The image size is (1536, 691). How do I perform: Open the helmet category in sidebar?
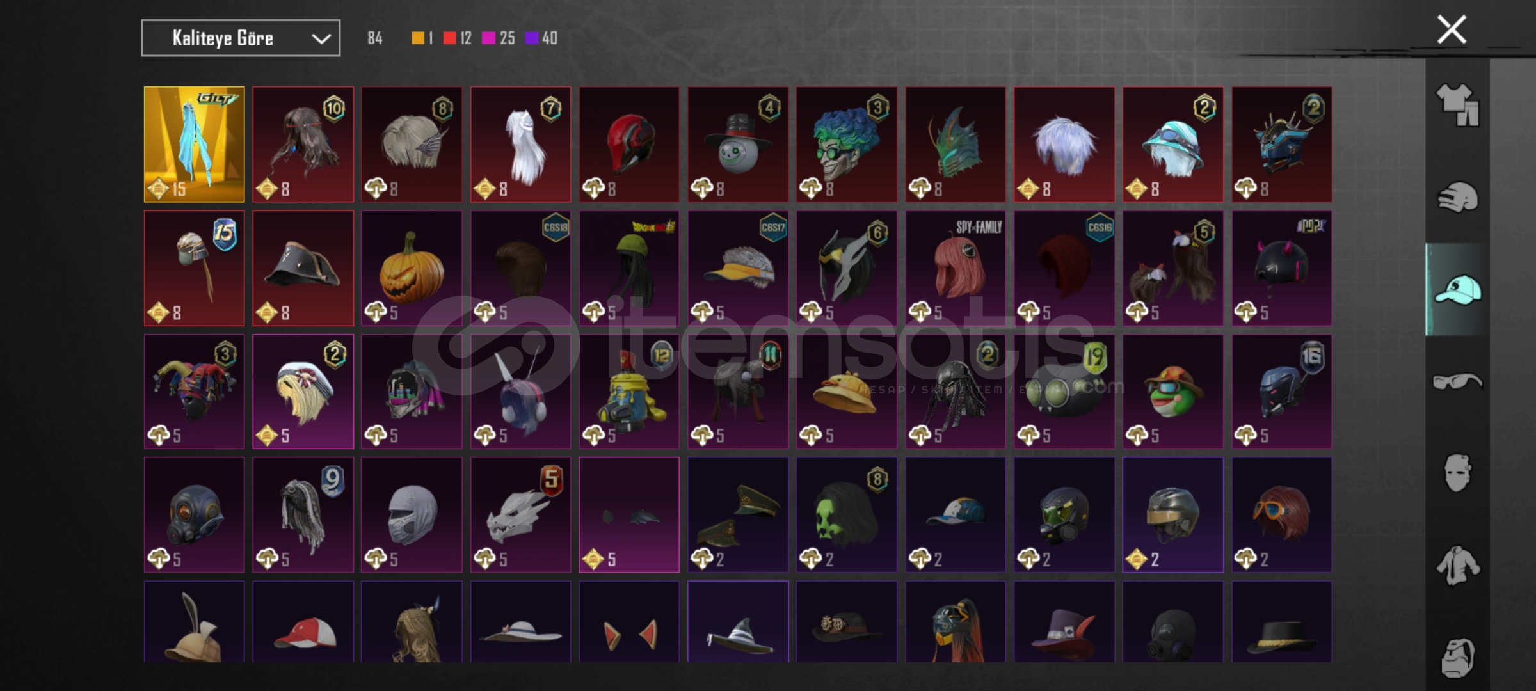1457,197
